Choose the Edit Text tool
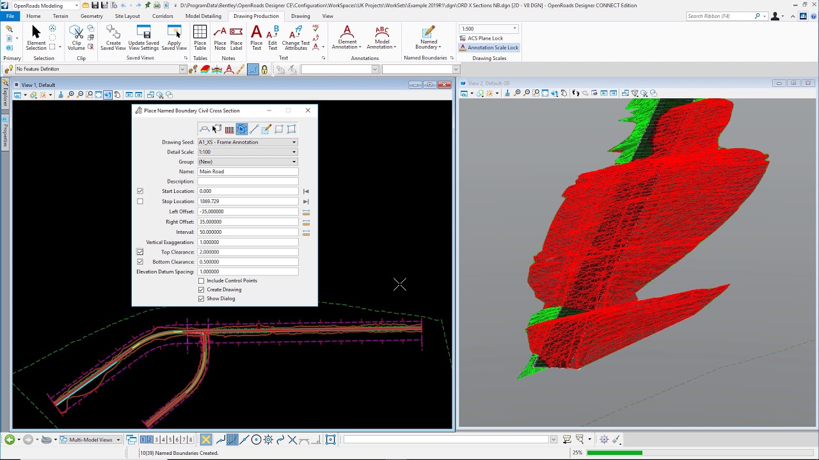Image resolution: width=819 pixels, height=460 pixels. tap(273, 38)
